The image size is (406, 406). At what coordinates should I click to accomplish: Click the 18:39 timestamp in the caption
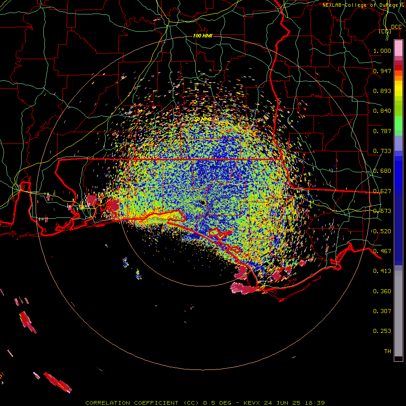click(314, 403)
